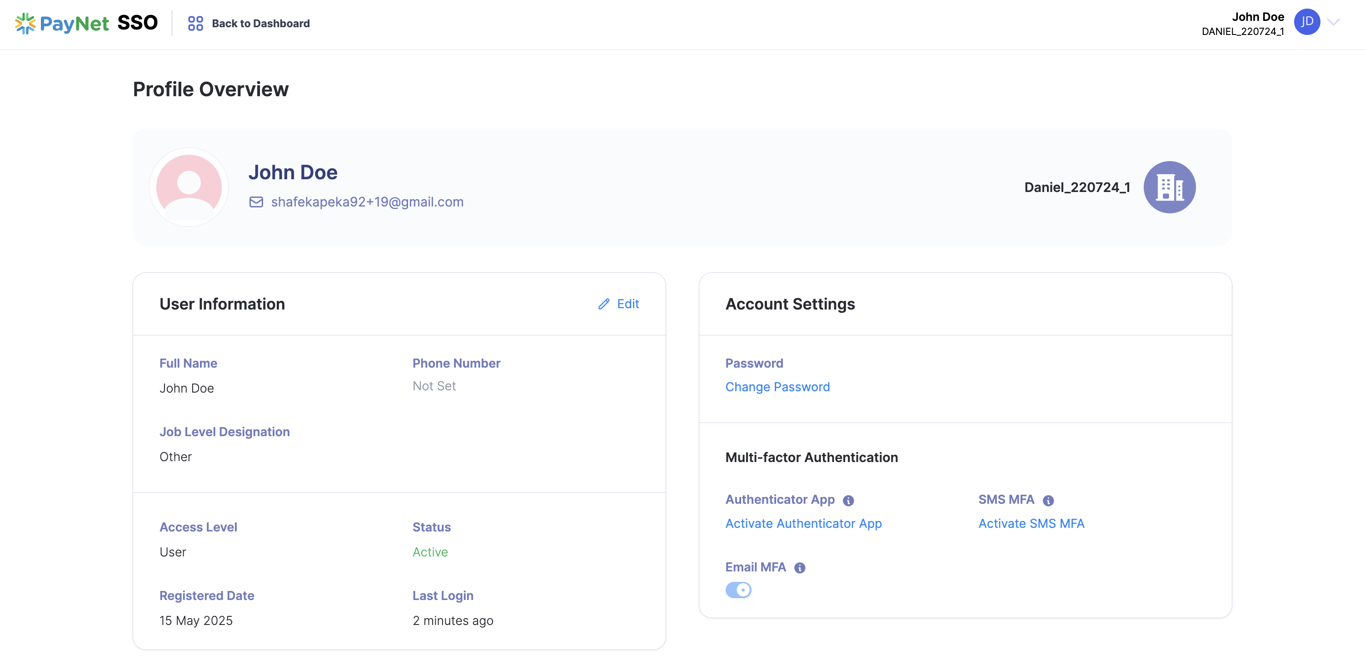The image size is (1365, 669).
Task: Toggle the Email MFA switch
Action: coord(738,590)
